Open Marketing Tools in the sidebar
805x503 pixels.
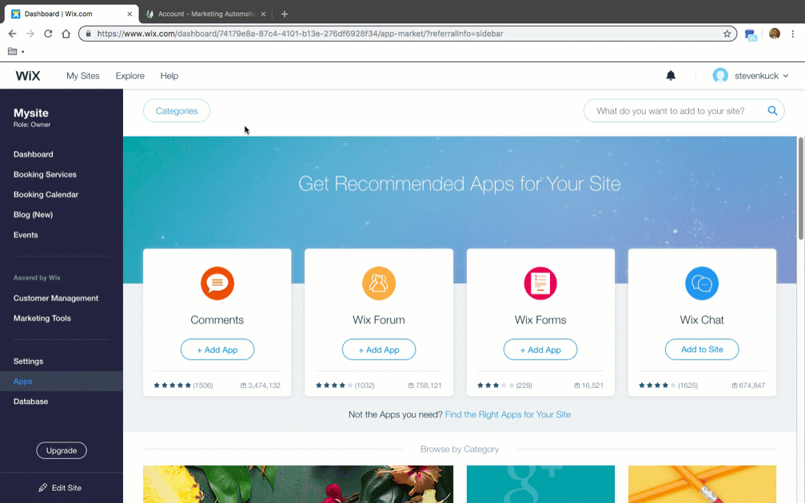(x=42, y=319)
